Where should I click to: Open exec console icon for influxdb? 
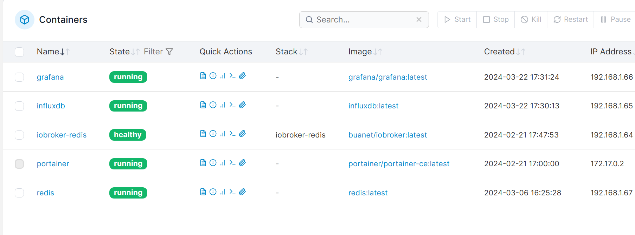(x=232, y=105)
